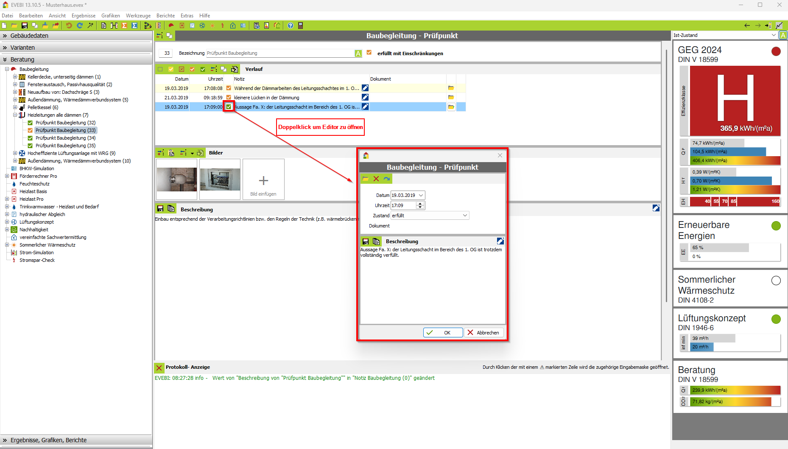The image size is (788, 449).
Task: Open note editor pencil icon for 'kleinere Lücken' row
Action: pyautogui.click(x=365, y=98)
